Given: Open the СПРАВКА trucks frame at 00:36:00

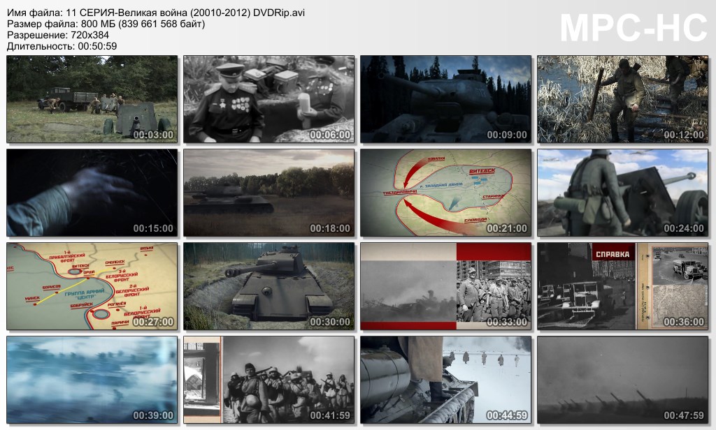Looking at the screenshot, I should (x=622, y=286).
